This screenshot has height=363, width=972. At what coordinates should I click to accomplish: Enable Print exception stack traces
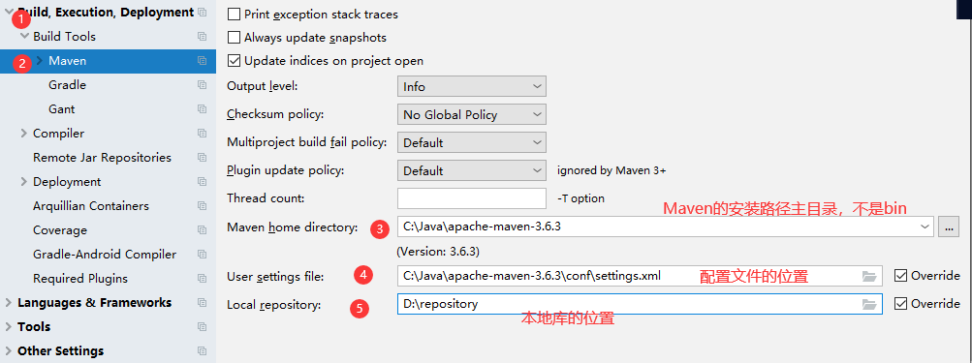234,14
